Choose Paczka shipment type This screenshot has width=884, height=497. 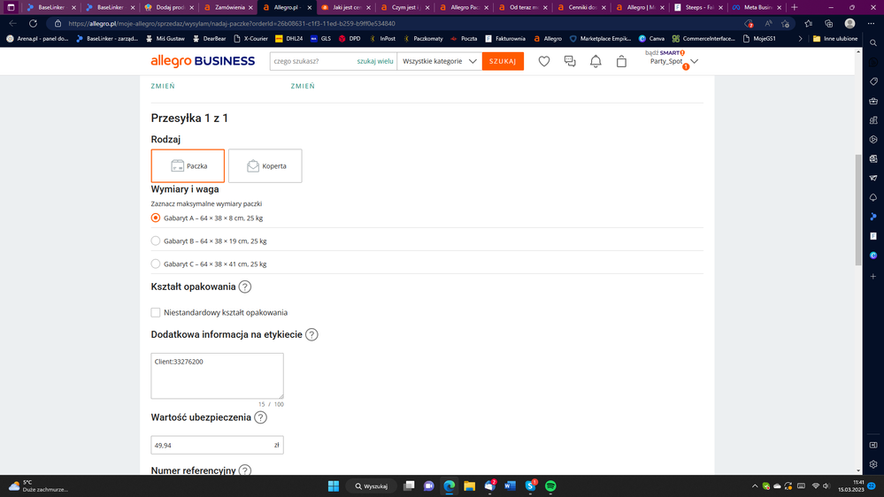coord(188,165)
